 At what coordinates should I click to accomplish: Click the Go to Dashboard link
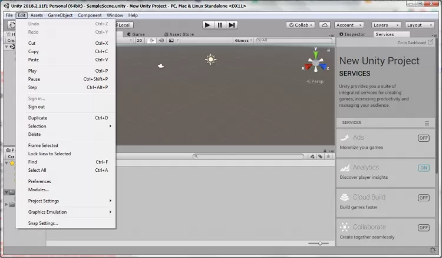[x=411, y=43]
